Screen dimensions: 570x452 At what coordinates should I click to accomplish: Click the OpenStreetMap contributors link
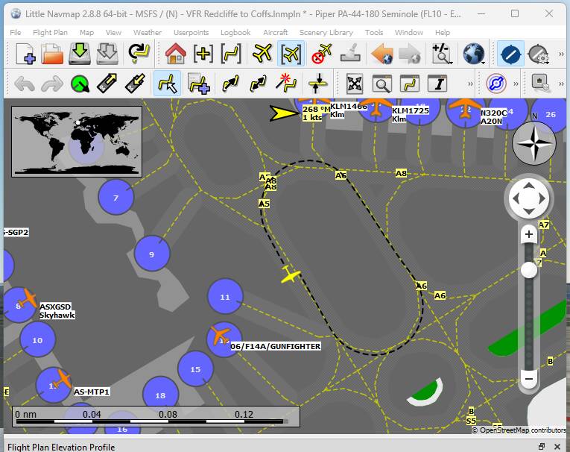point(522,430)
